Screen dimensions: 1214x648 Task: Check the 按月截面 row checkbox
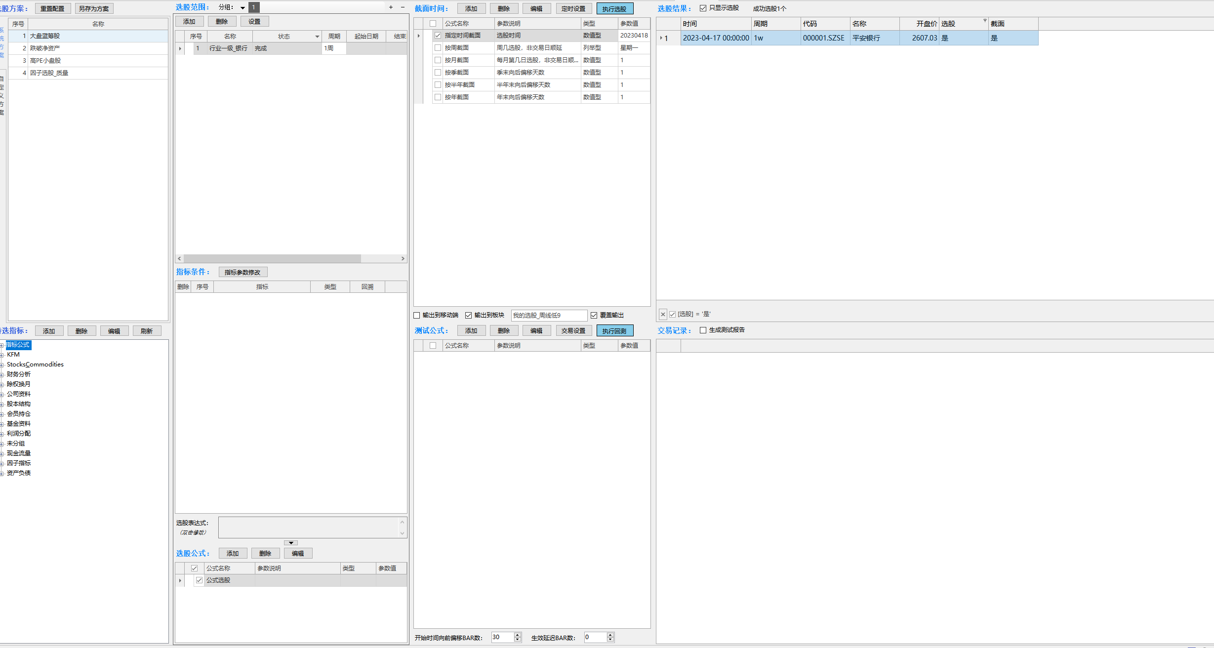438,60
